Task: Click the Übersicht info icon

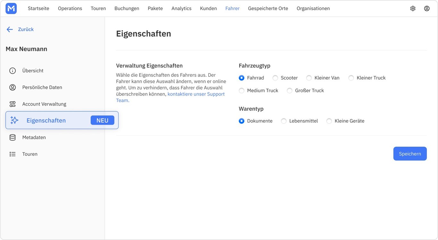Action: 13,71
